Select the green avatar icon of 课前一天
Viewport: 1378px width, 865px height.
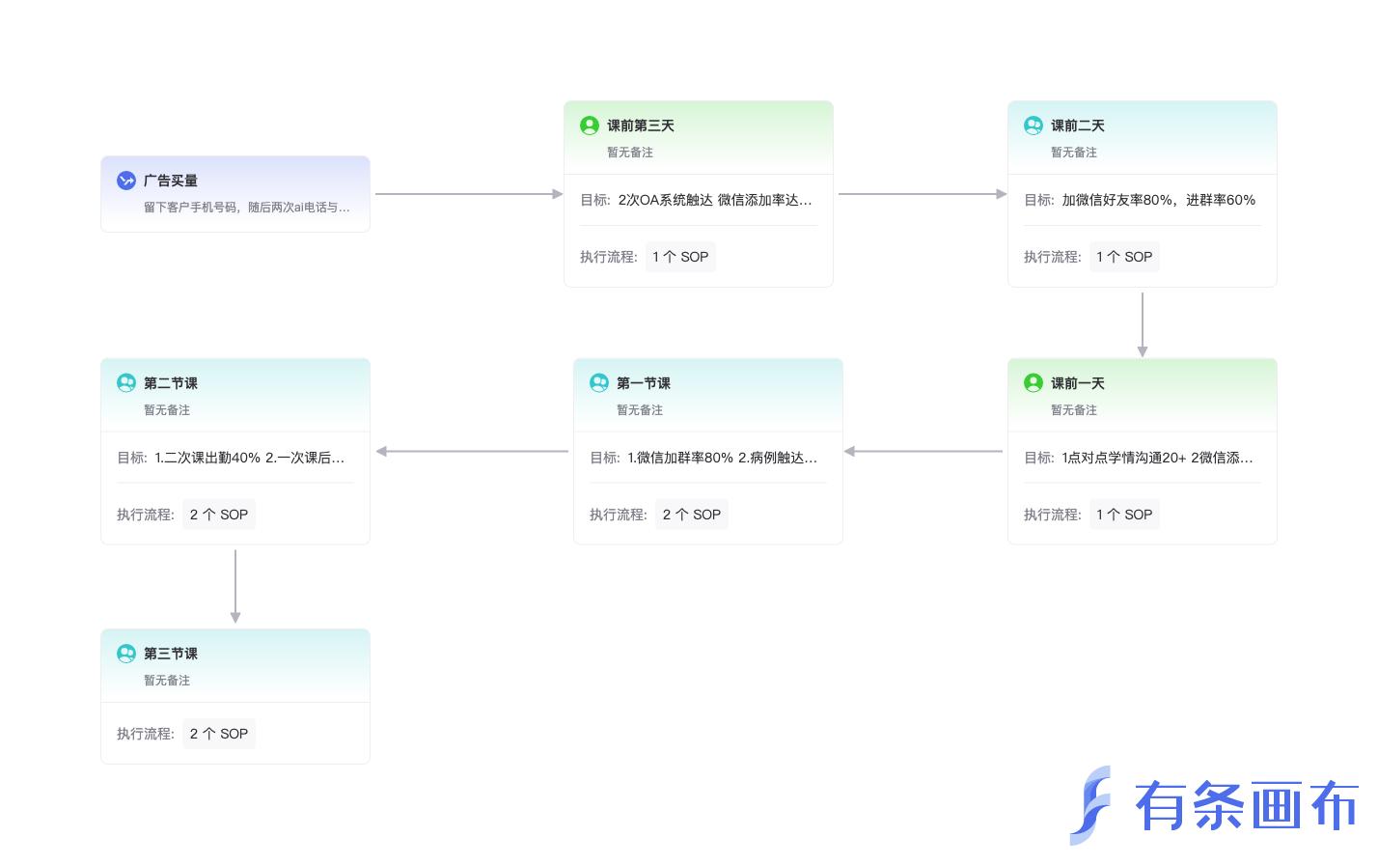tap(1033, 383)
